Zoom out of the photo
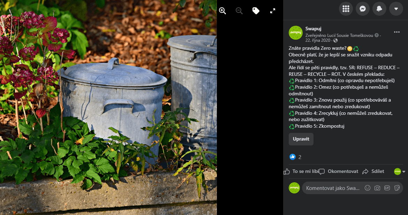 [239, 11]
